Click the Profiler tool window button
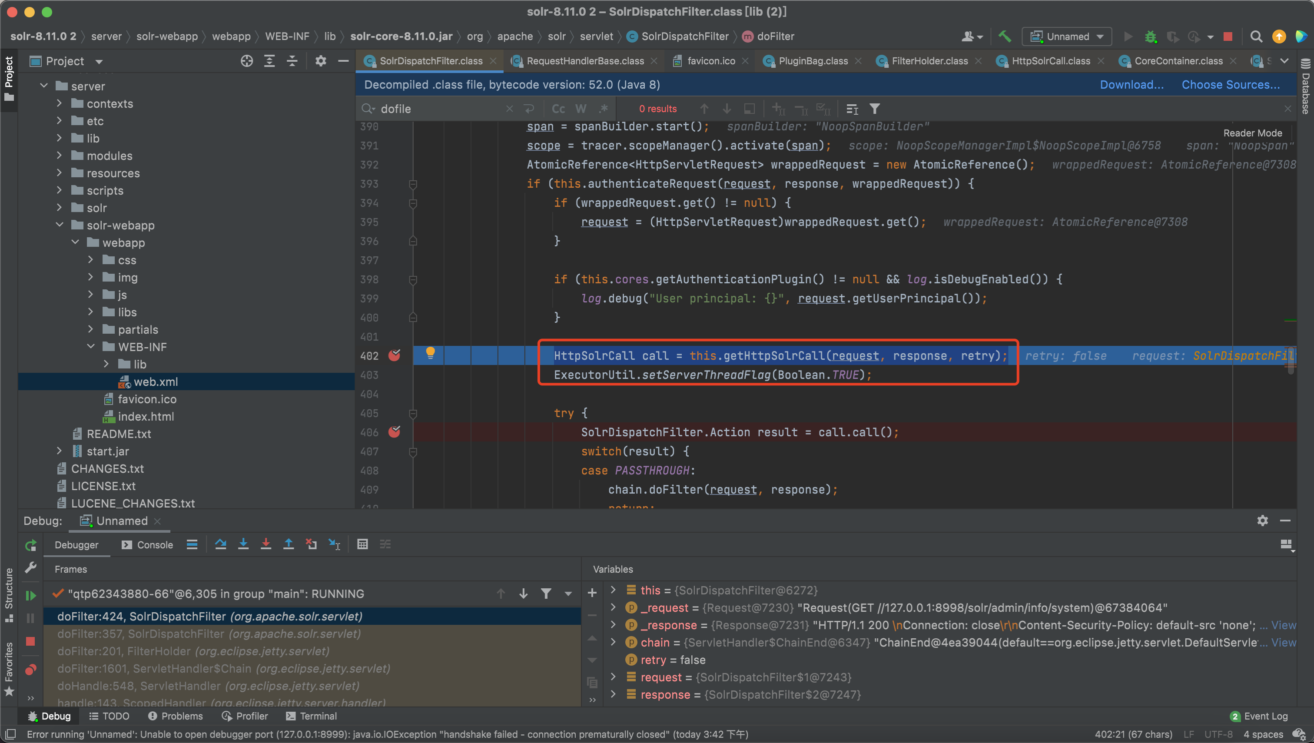Screen dimensions: 1314x743 [x=245, y=716]
